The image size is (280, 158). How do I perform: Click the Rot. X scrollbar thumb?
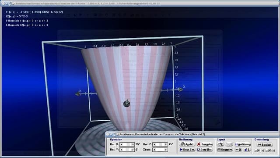coord(128,144)
